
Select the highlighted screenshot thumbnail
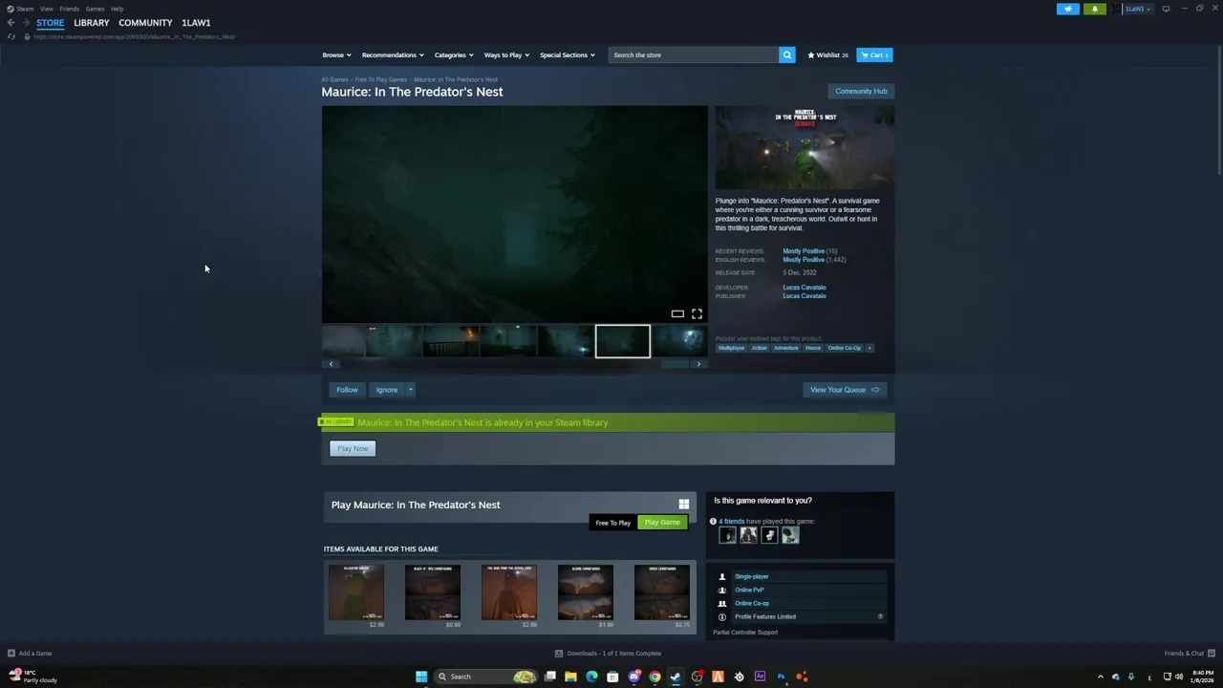623,341
